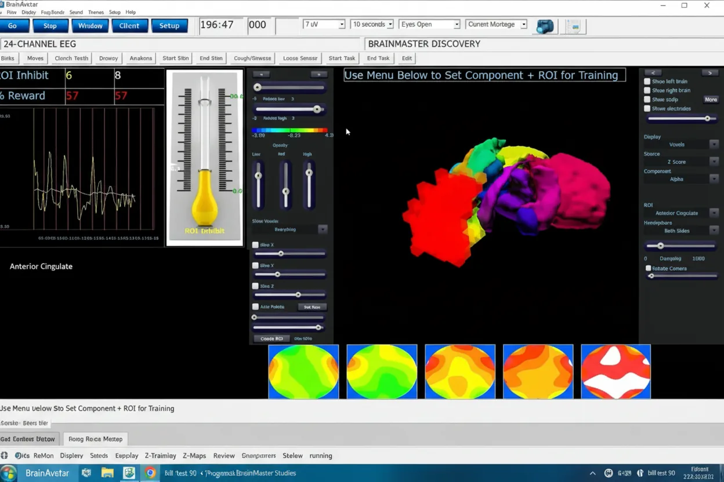724x482 pixels.
Task: Click the Set Now button by Auto Palette
Action: pos(312,307)
